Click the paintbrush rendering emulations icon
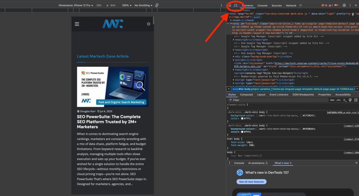 point(350,100)
